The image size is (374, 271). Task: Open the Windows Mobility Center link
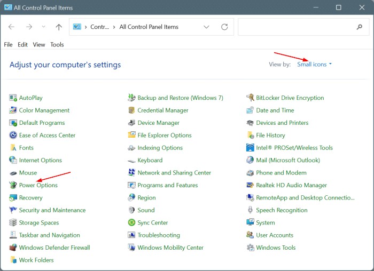click(170, 248)
